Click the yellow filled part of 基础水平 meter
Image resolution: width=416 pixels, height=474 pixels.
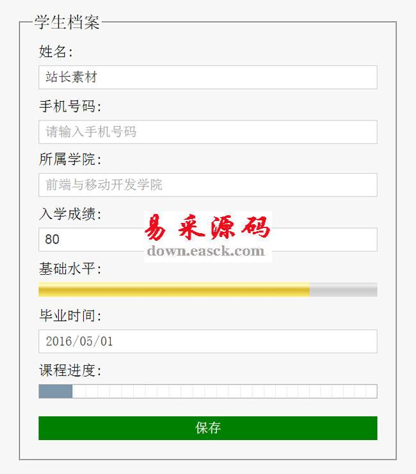pos(173,290)
